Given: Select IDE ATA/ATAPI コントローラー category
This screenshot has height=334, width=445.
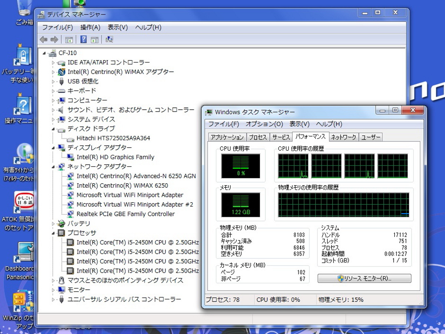Looking at the screenshot, I should pyautogui.click(x=109, y=62).
